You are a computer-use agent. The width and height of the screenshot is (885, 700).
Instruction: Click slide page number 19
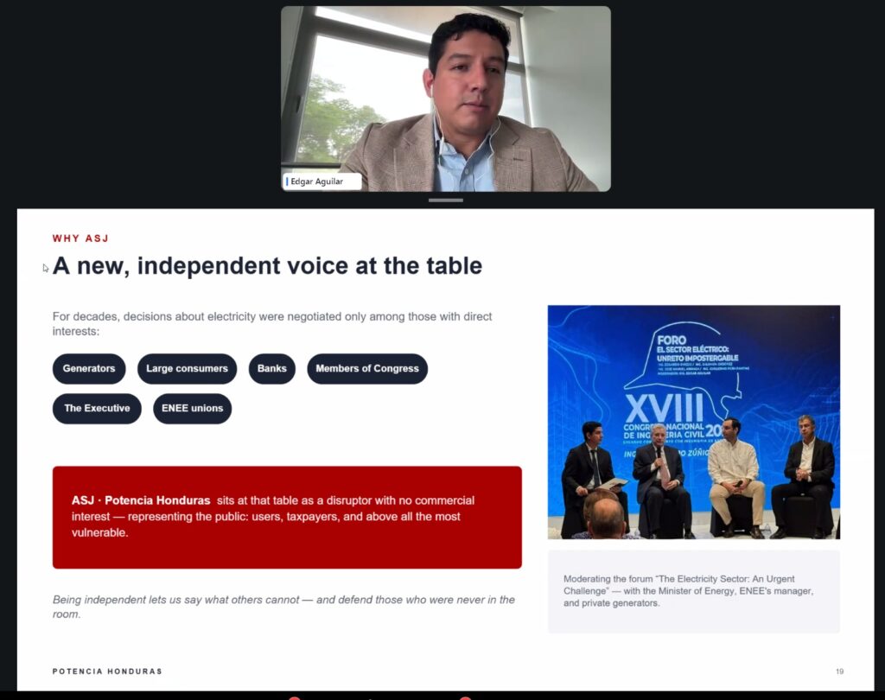click(x=839, y=671)
